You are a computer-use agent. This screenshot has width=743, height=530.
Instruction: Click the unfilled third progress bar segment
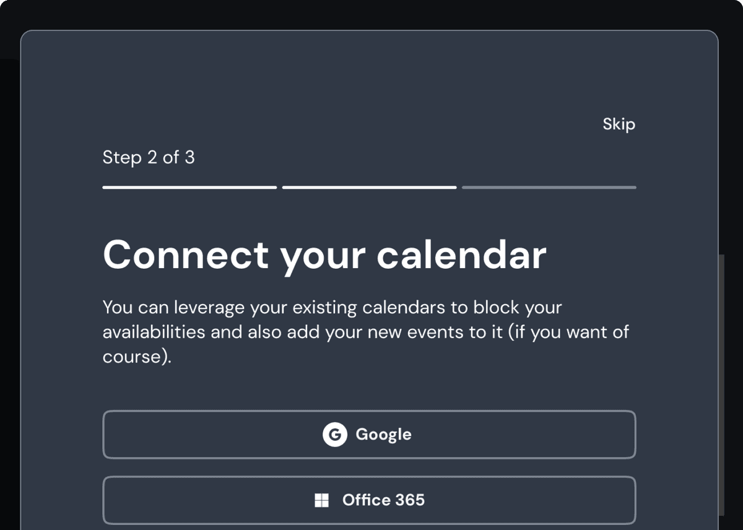pos(549,187)
